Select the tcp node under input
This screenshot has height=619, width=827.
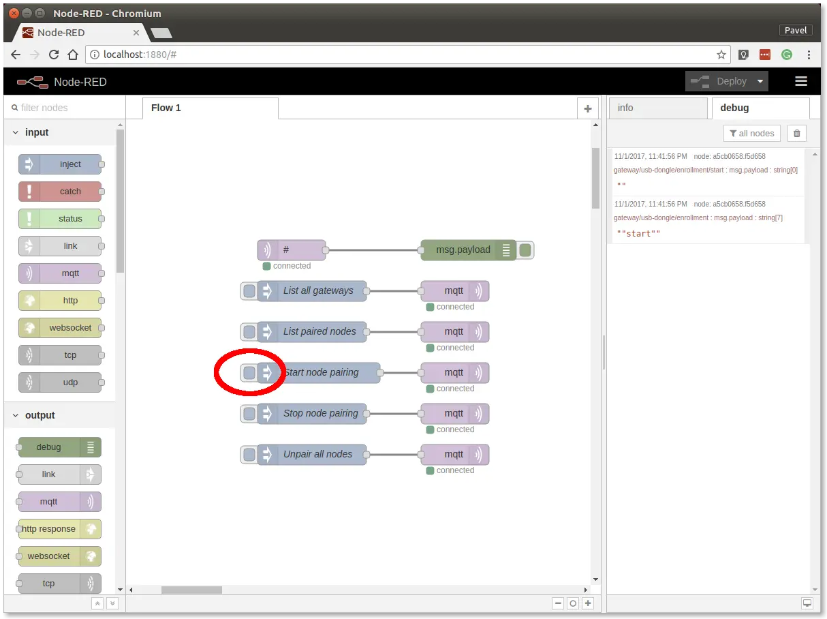(60, 355)
